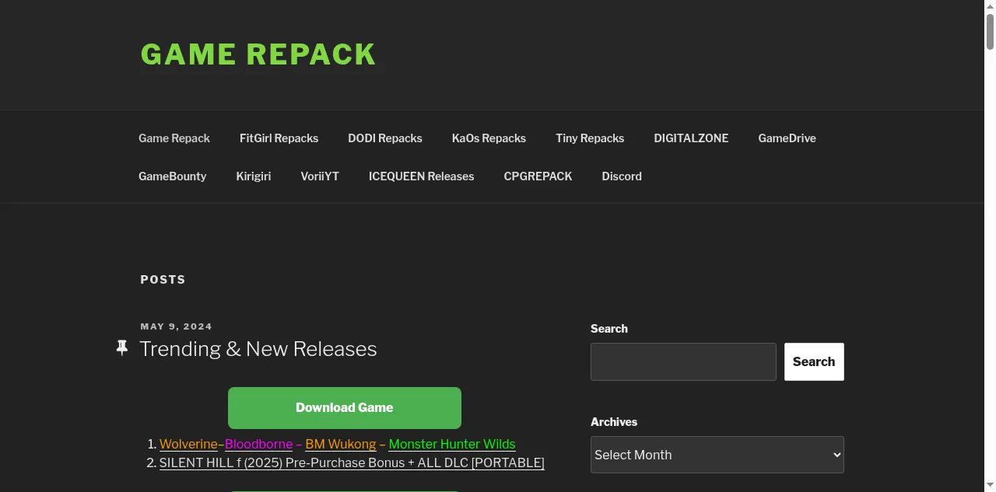Open the Wolverine link
996x492 pixels.
tap(188, 445)
